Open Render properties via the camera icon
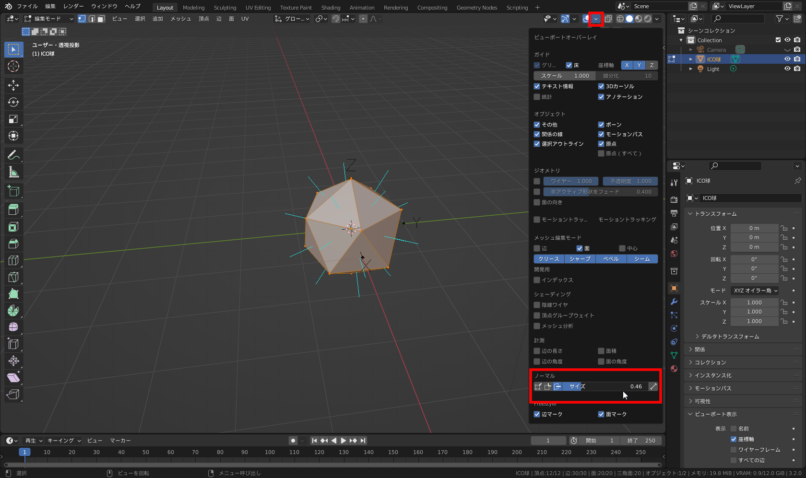This screenshot has height=478, width=806. (674, 199)
